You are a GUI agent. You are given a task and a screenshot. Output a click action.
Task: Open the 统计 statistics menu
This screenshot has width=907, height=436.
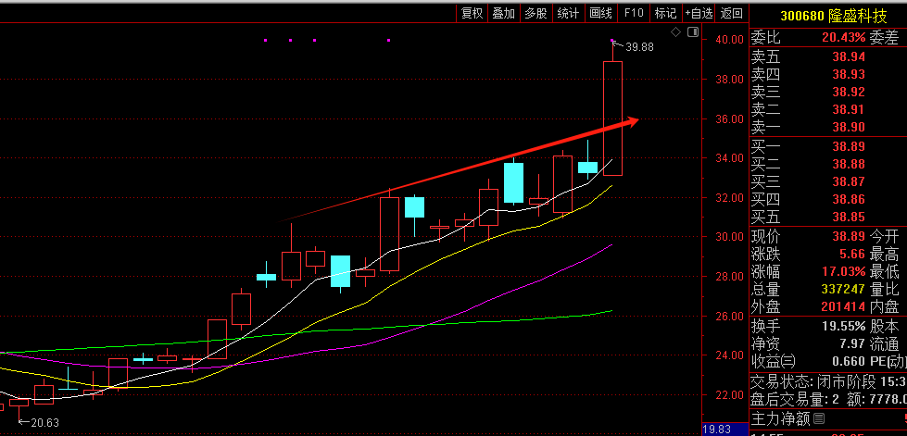click(568, 13)
